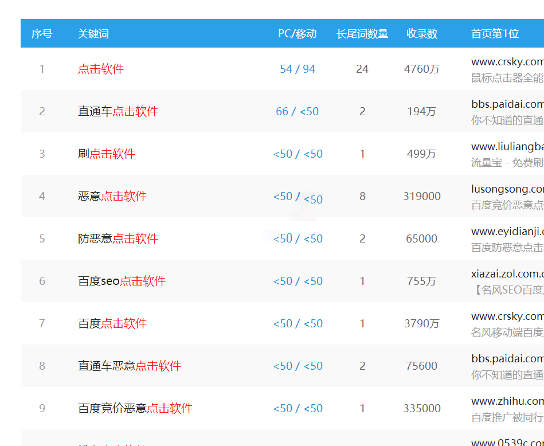This screenshot has height=446, width=544.
Task: Click the <50 / <50 index in row 3
Action: point(298,154)
